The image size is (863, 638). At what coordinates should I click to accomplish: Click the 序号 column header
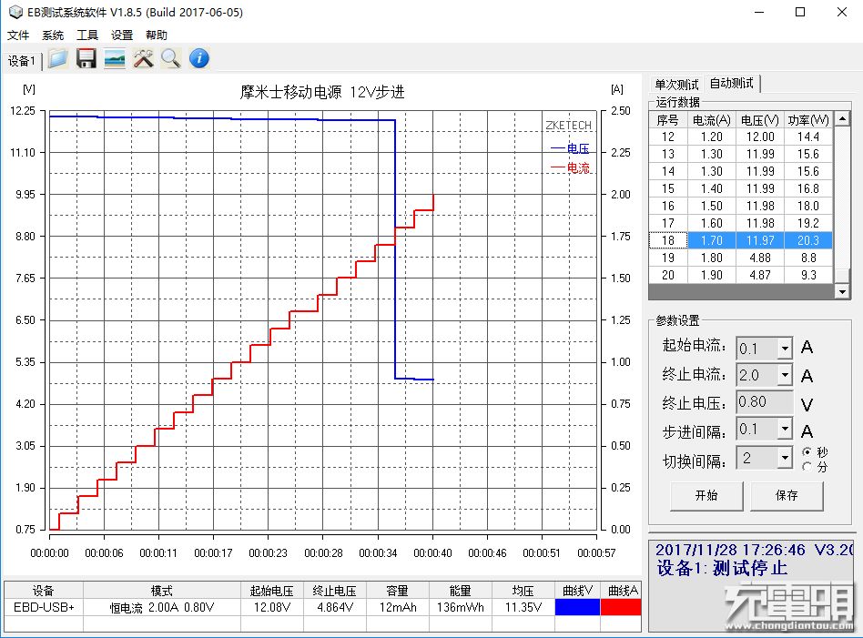click(668, 120)
